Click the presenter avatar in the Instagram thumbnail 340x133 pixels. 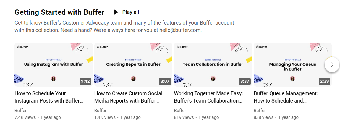point(54,78)
